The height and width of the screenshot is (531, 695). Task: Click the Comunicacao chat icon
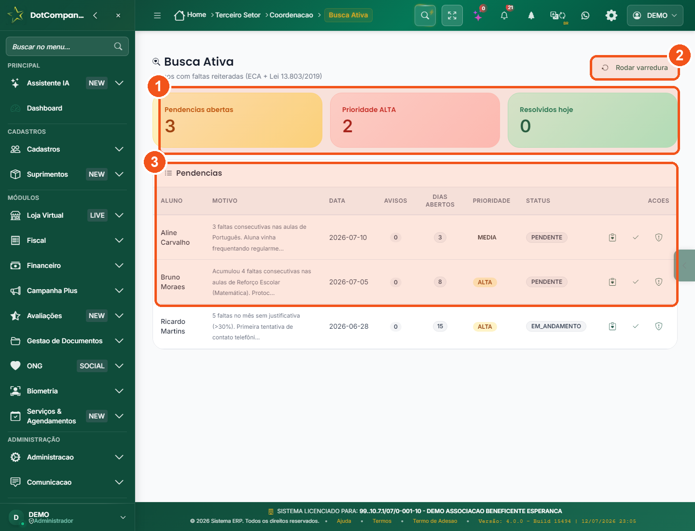(x=15, y=482)
